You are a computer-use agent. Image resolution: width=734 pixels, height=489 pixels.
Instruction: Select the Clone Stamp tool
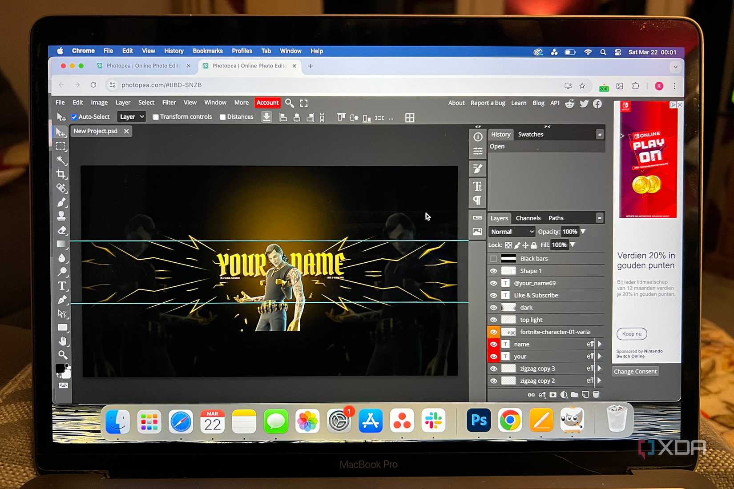tap(62, 216)
